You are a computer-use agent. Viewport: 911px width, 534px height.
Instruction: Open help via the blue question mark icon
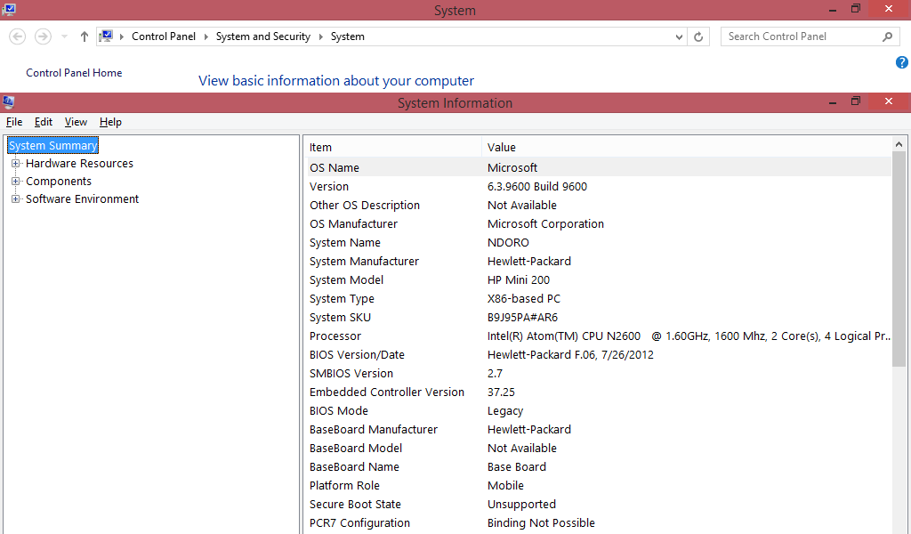point(901,62)
